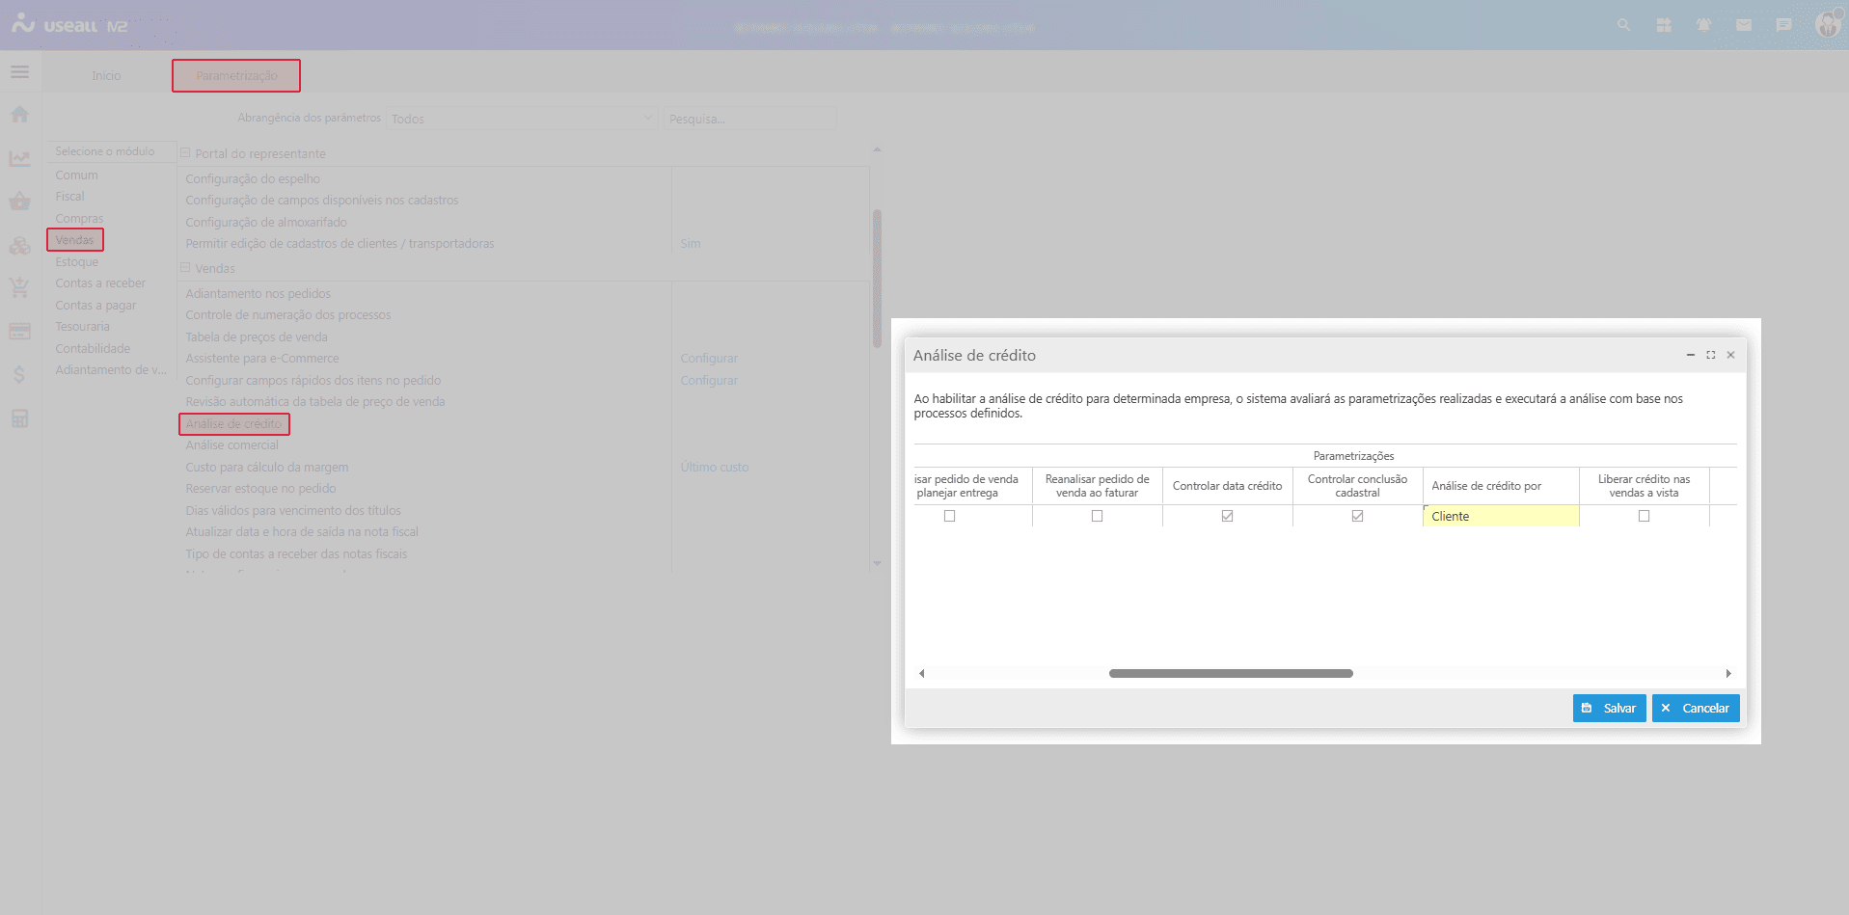
Task: Open the Abrangência dos parâmetros dropdown
Action: click(521, 119)
